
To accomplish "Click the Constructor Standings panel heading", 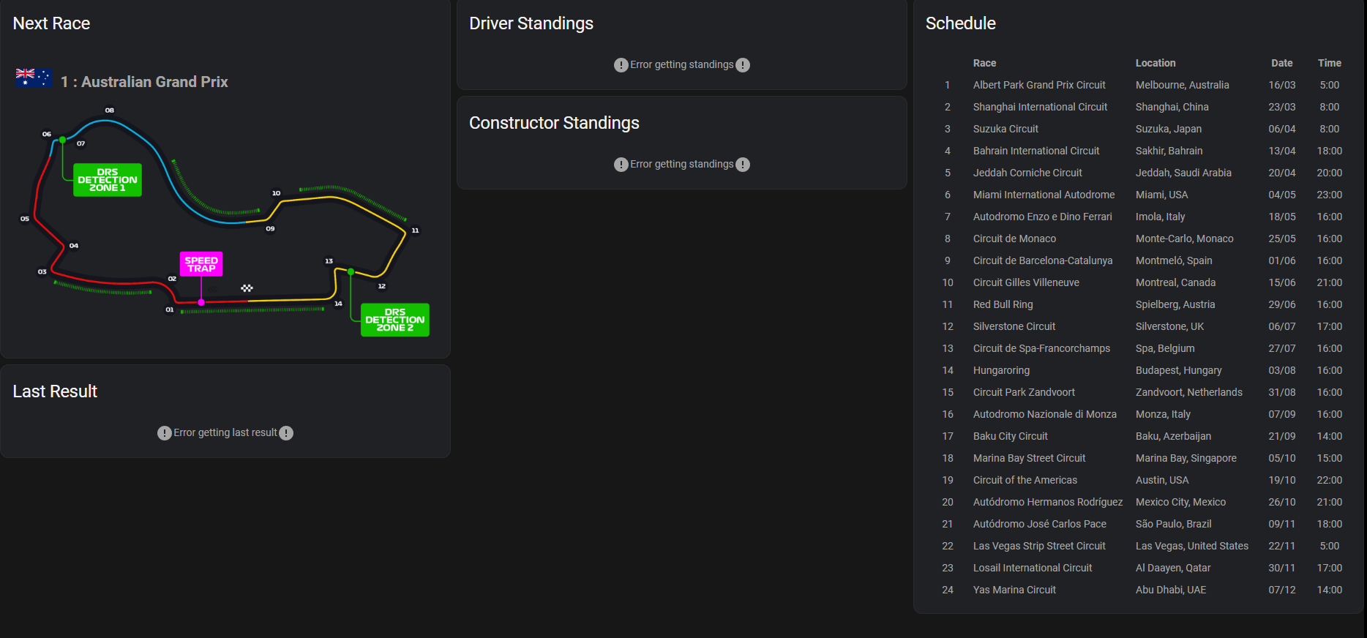I will (554, 123).
